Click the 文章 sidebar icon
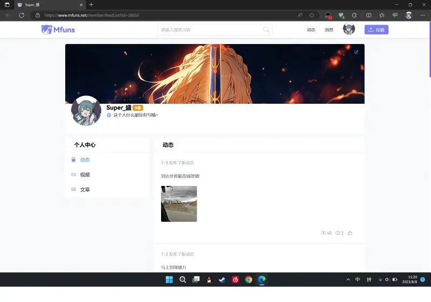The height and width of the screenshot is (302, 431). point(73,189)
